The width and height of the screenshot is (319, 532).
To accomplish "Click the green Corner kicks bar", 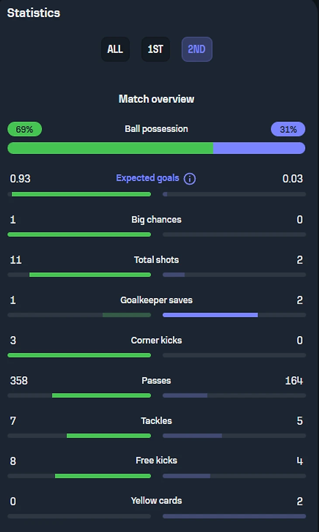I will [79, 355].
